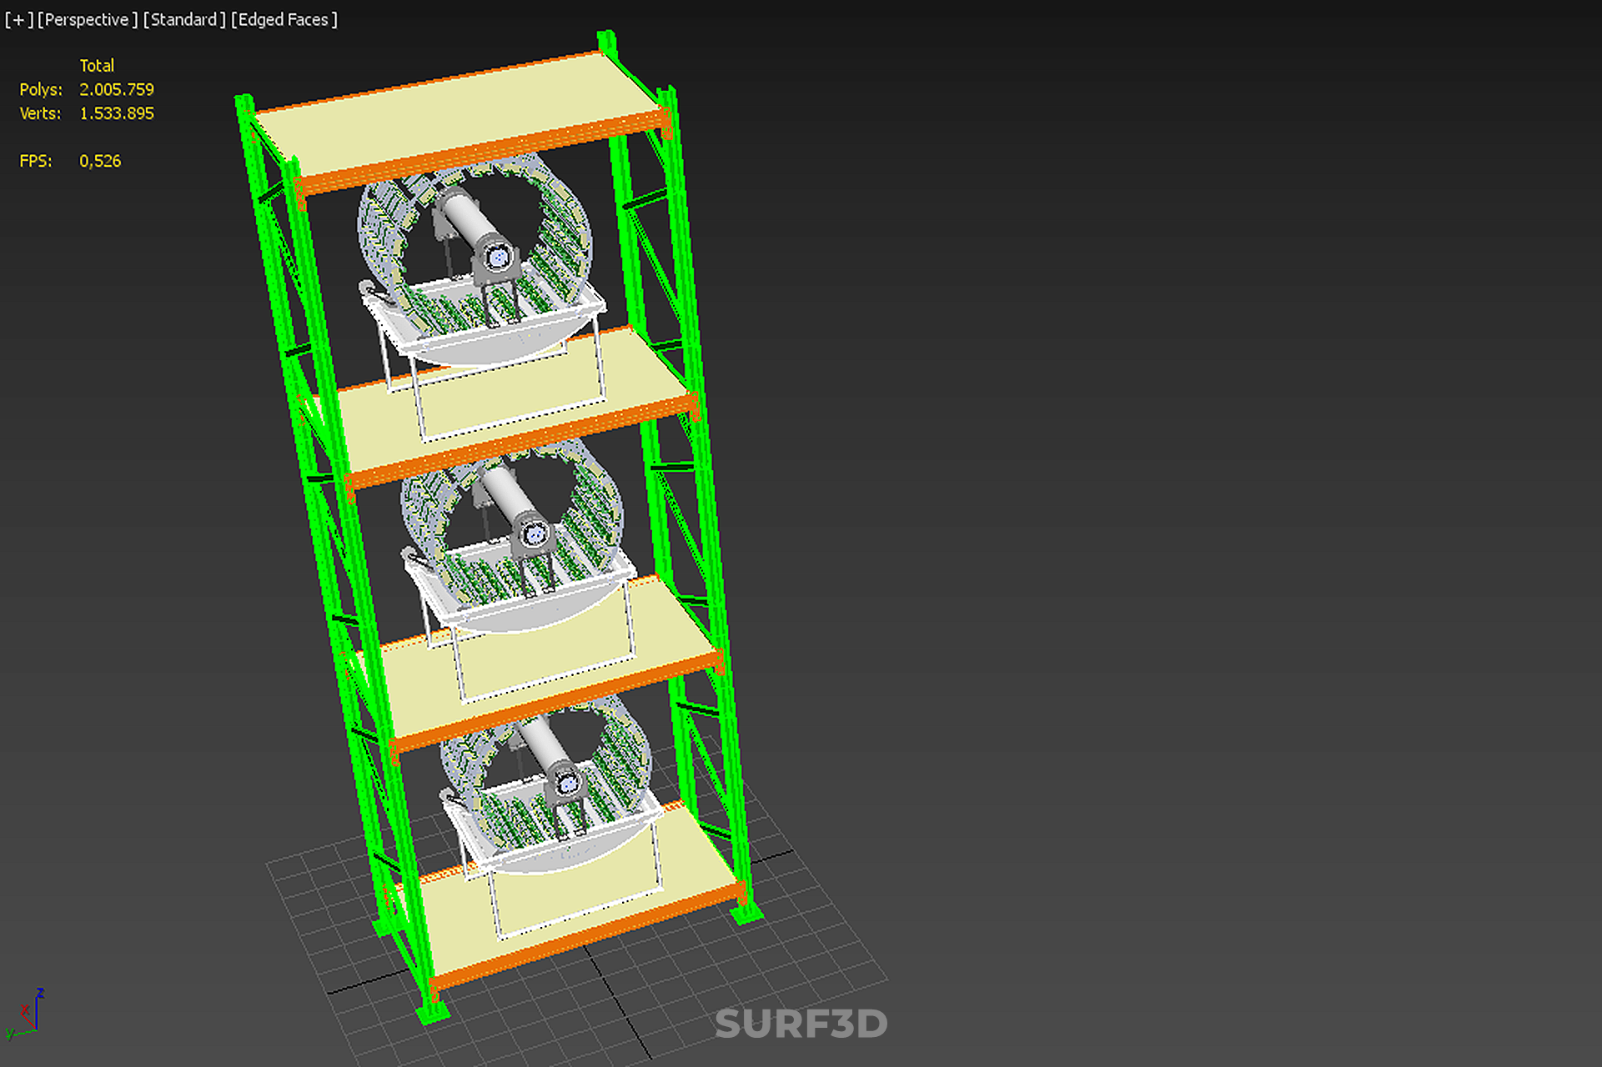Open the Standard shading label menu
Viewport: 1602px width, 1067px height.
click(x=183, y=19)
